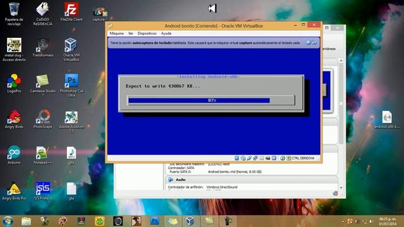Select the Arduino desktop icon
This screenshot has height=227, width=404.
[x=14, y=155]
